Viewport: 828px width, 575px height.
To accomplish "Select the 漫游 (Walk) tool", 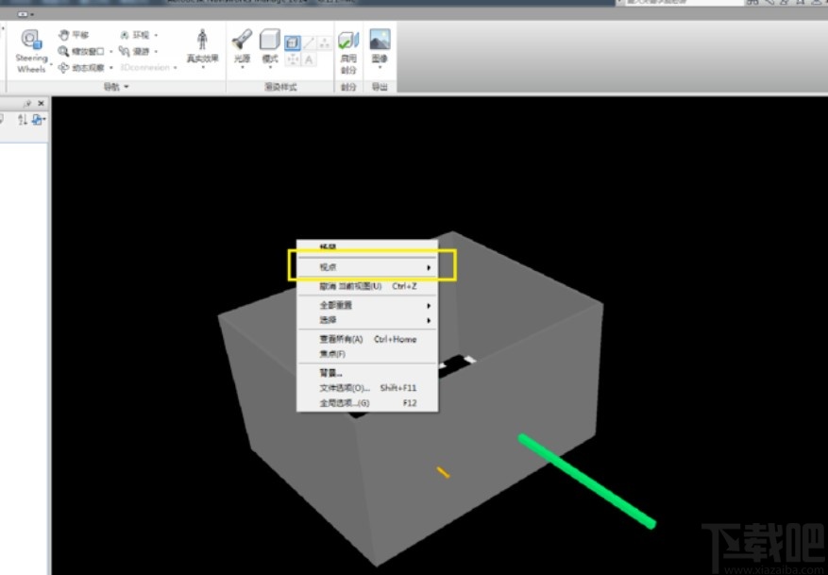I will (x=136, y=49).
